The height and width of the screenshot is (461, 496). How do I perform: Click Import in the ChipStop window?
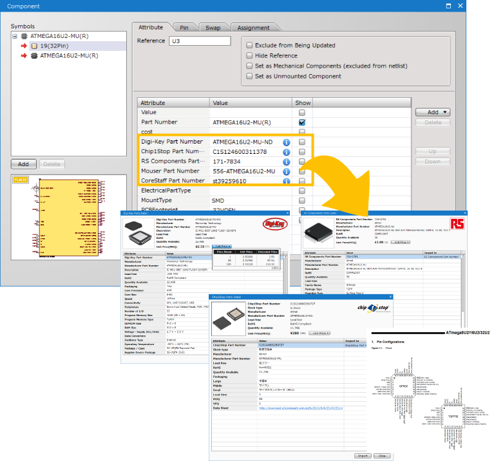[x=363, y=456]
